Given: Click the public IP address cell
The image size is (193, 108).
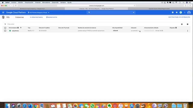Looking at the screenshot, I should (43, 31).
